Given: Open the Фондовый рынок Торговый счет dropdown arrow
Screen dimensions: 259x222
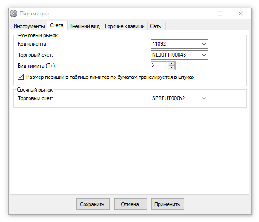Looking at the screenshot, I should (204, 55).
